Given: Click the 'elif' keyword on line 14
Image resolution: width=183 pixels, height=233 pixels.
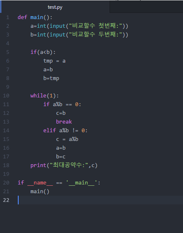Looking at the screenshot, I should pyautogui.click(x=49, y=131).
